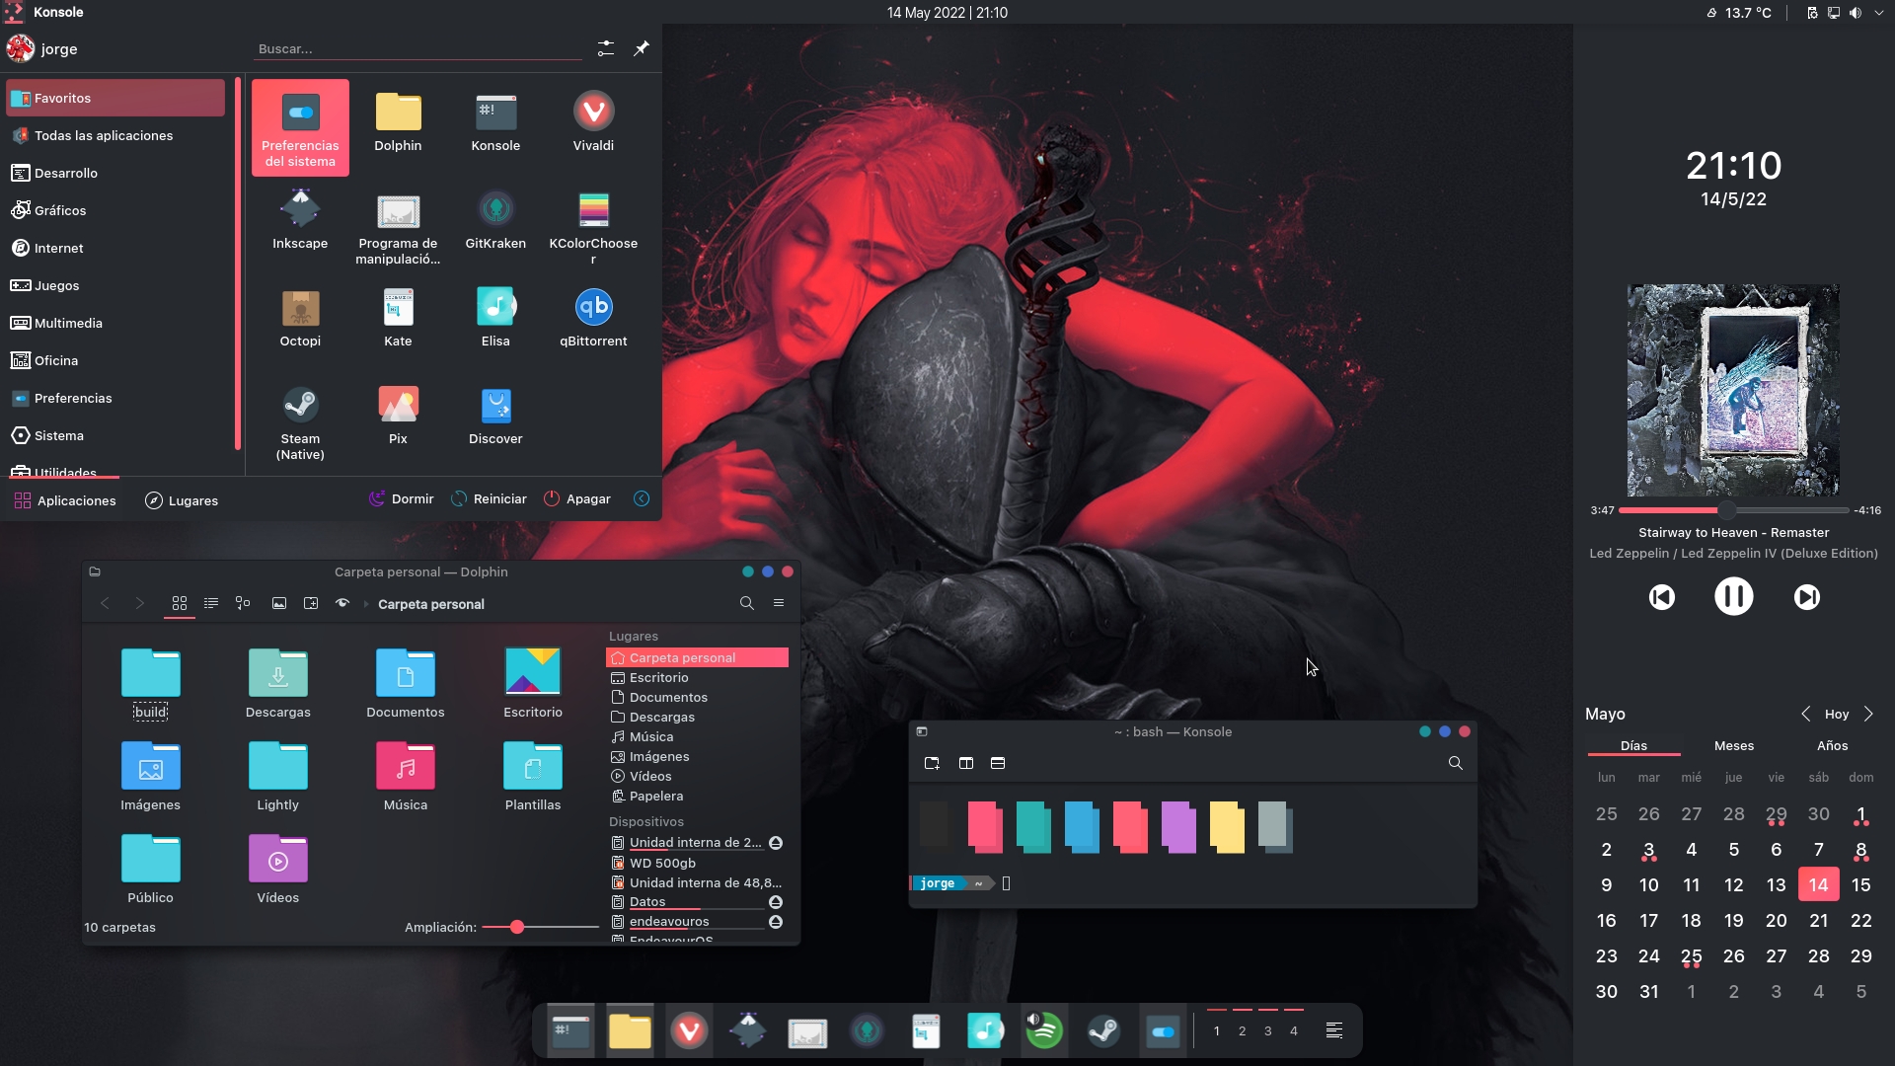The image size is (1895, 1066).
Task: Open Todas las aplicaciones category
Action: [115, 135]
